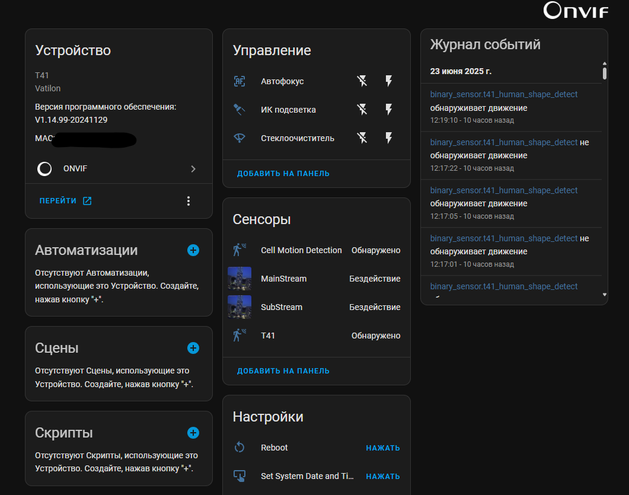Open the MainStream camera thumbnail
The width and height of the screenshot is (629, 495).
tap(240, 279)
